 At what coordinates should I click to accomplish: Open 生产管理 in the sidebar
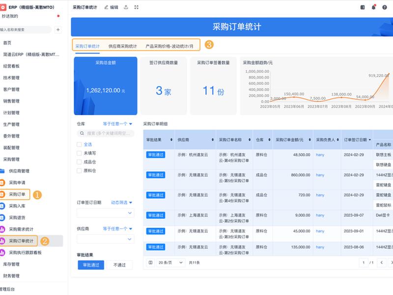point(11,124)
